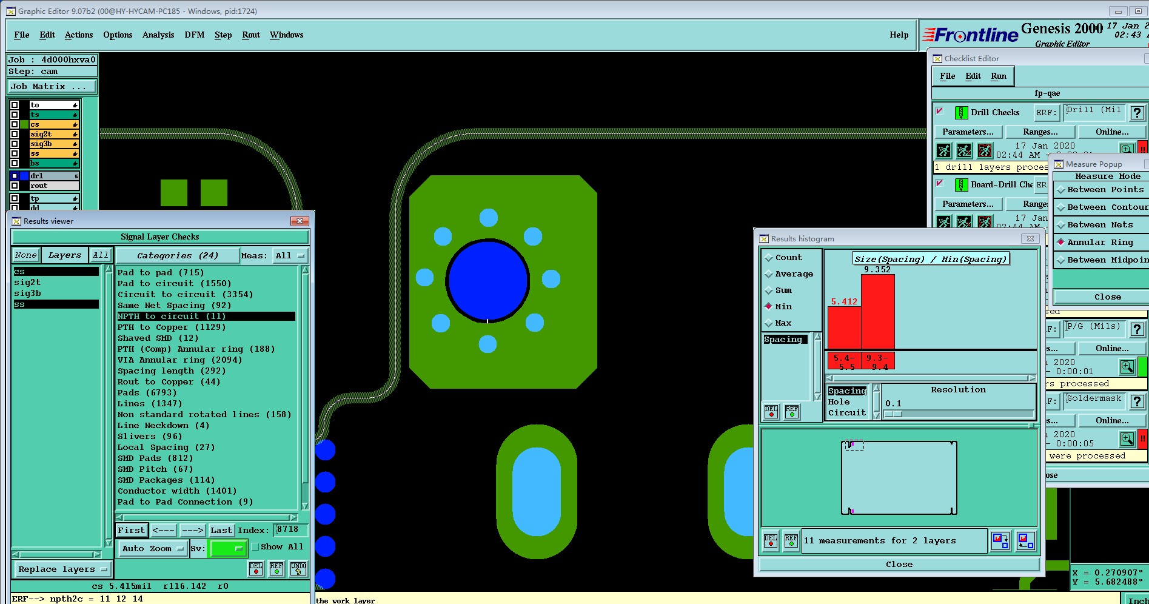Click magnifier icon beside 0:00:05 time
Screen dimensions: 1149x604
click(1127, 439)
